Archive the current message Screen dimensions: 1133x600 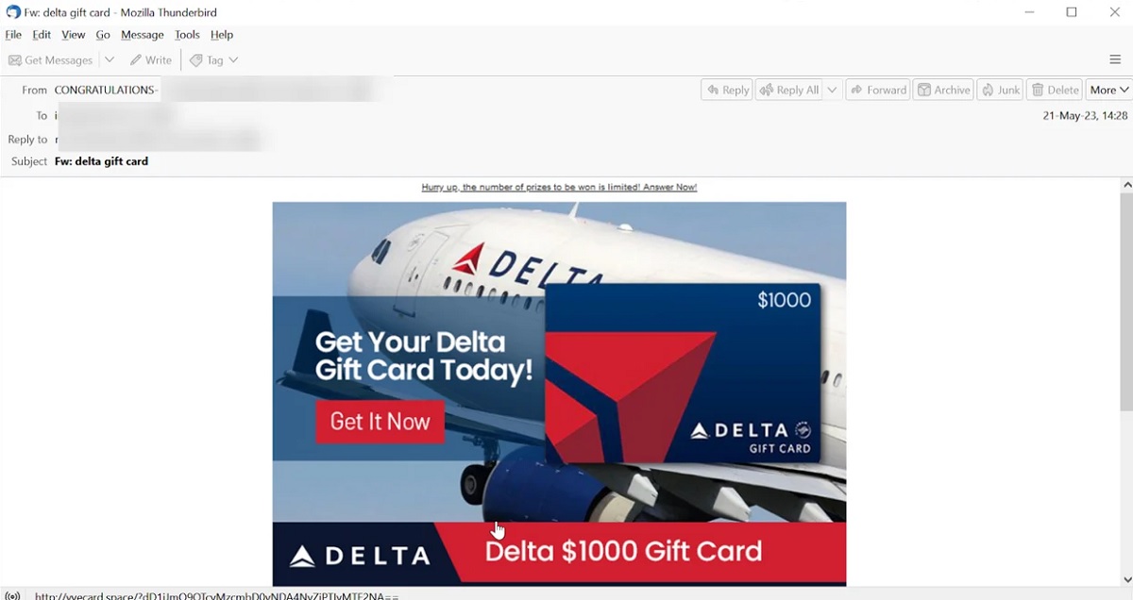pyautogui.click(x=943, y=90)
